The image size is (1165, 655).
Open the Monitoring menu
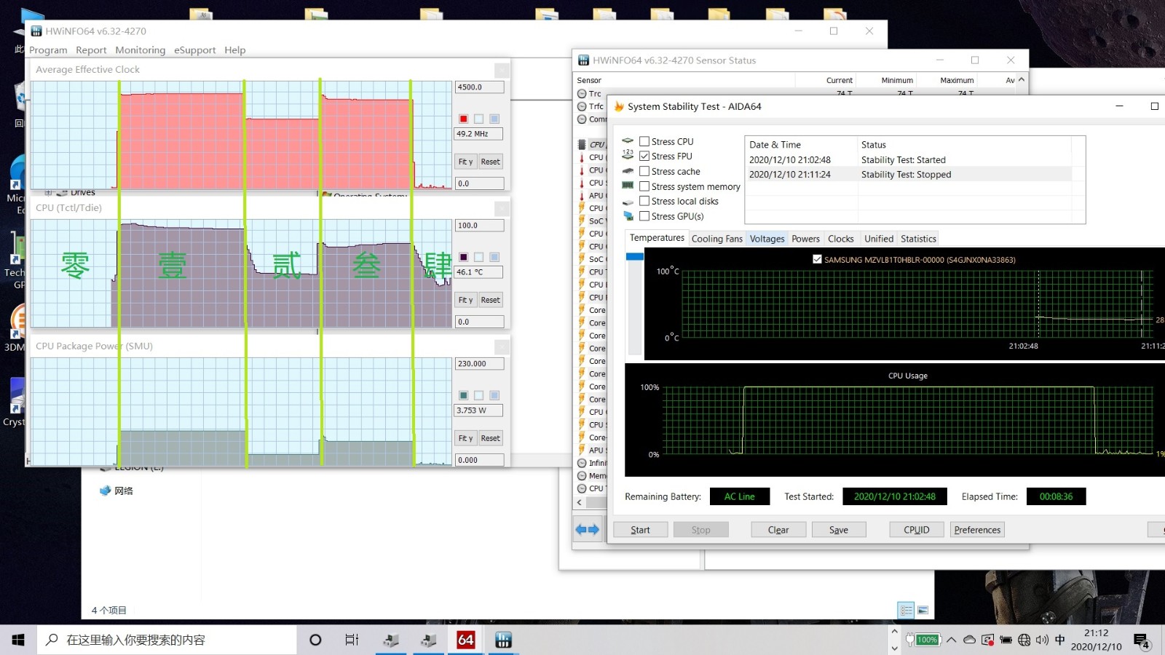[140, 50]
